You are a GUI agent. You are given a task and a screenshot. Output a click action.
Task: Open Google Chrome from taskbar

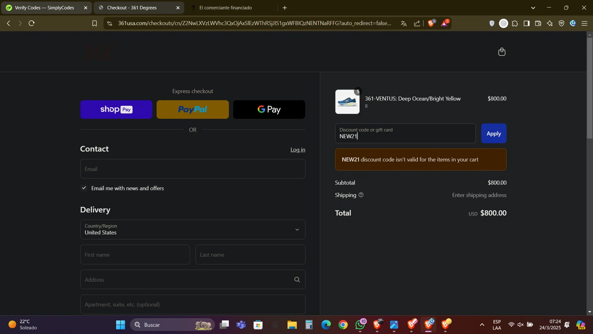pos(343,325)
